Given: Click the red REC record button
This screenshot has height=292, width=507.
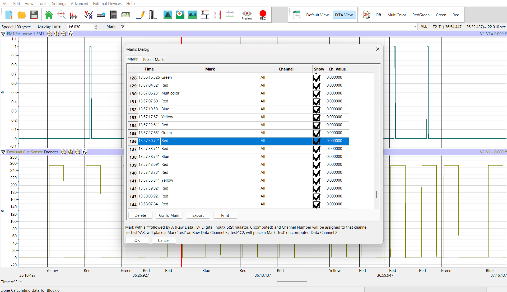Looking at the screenshot, I should click(263, 15).
